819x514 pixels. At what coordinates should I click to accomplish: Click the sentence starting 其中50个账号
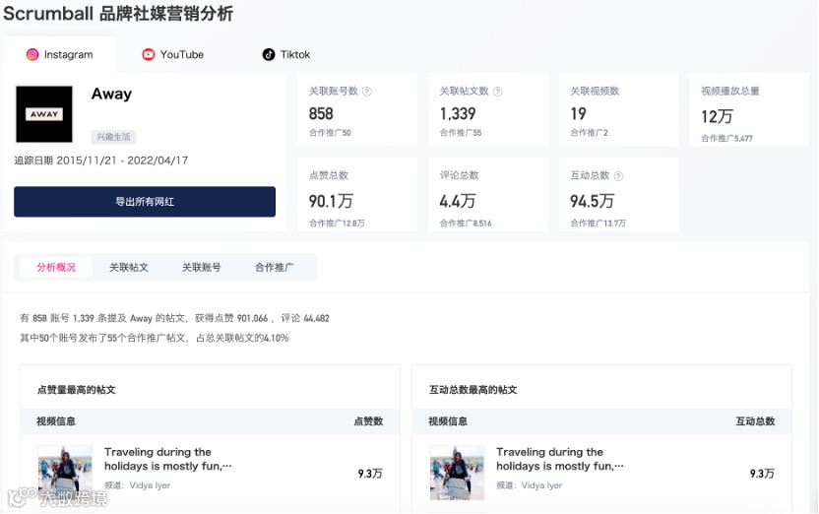tap(155, 338)
